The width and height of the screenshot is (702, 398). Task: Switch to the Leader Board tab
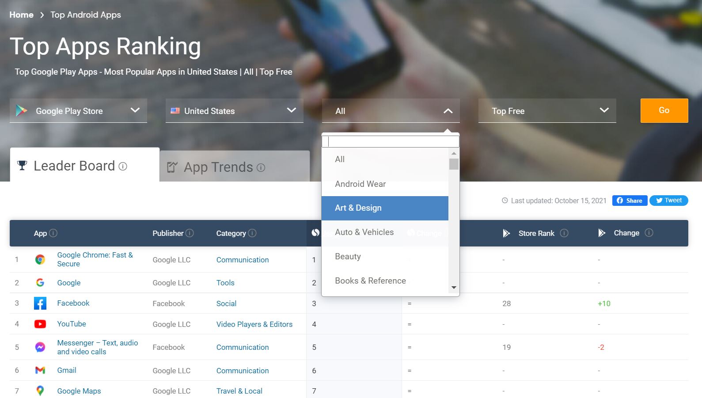[x=84, y=165]
